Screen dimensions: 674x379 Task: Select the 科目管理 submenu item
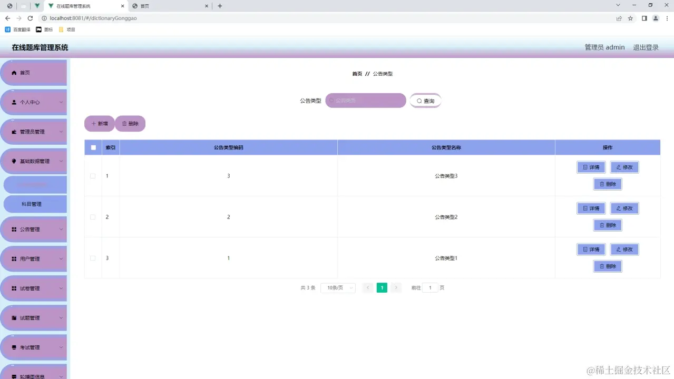[x=35, y=204]
